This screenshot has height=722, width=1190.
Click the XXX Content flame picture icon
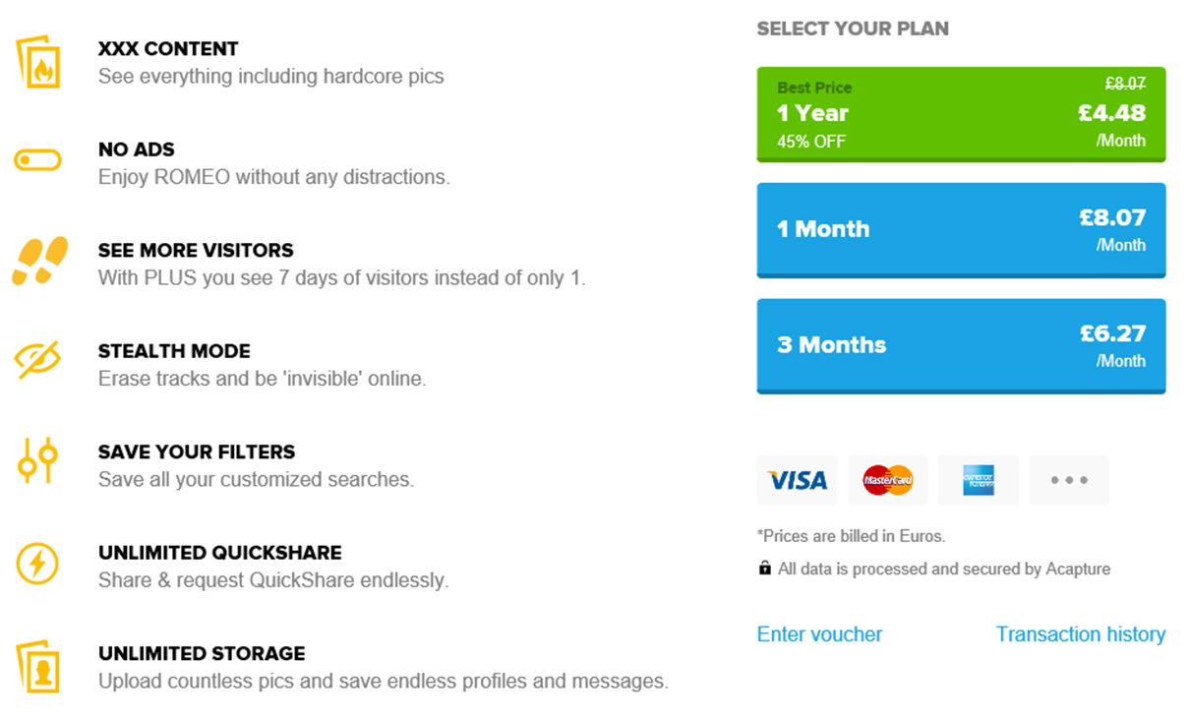click(x=38, y=62)
